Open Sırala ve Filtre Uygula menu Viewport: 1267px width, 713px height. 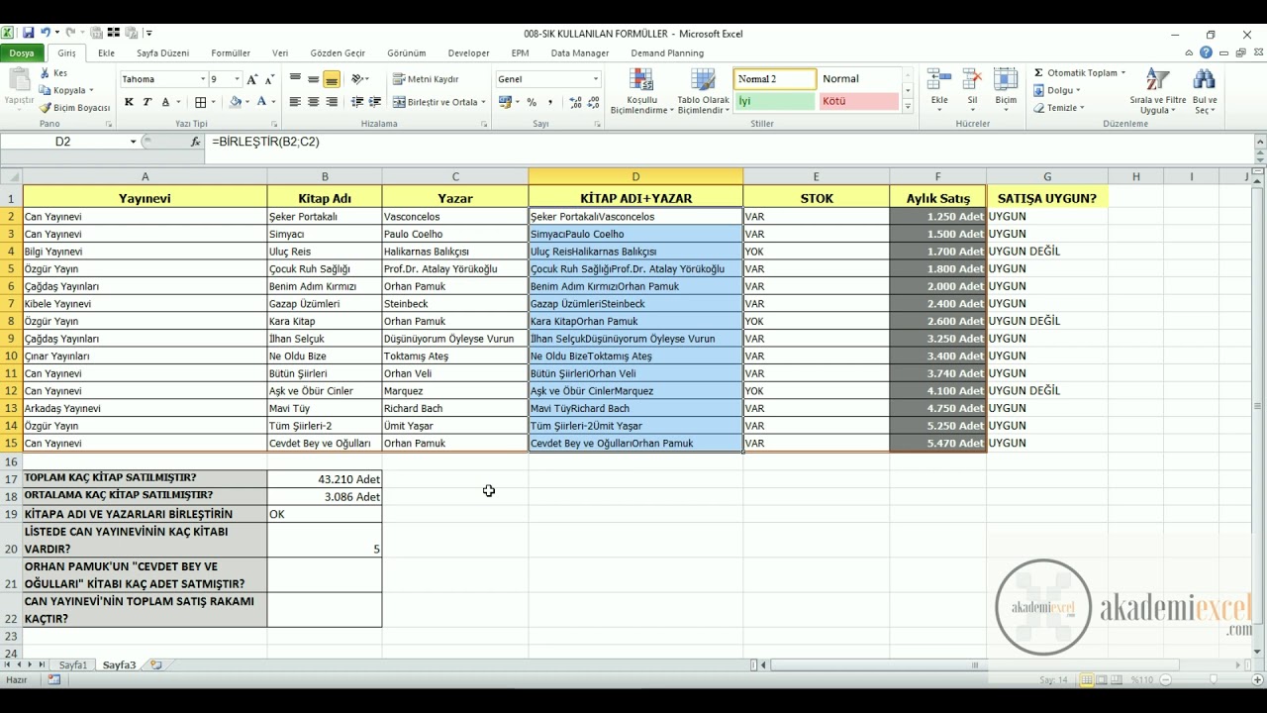pyautogui.click(x=1157, y=91)
